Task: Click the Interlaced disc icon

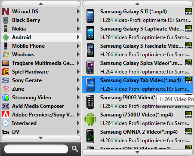Action: click(6, 123)
